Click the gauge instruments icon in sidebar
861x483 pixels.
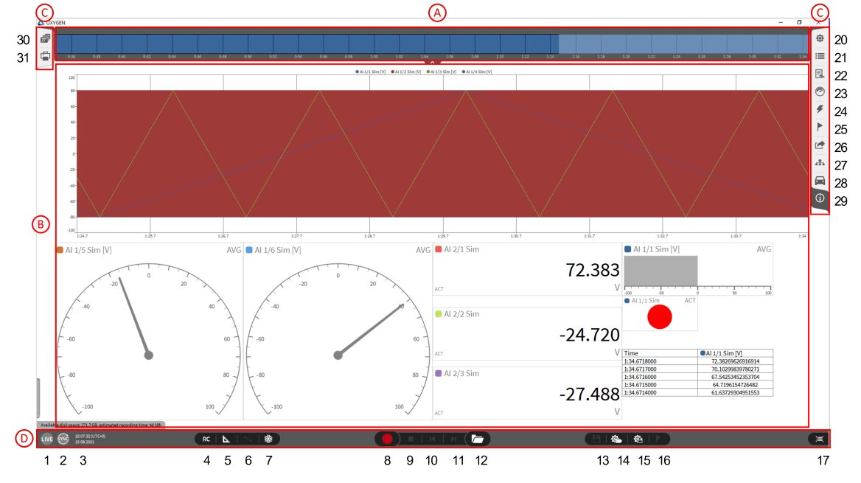pos(819,91)
